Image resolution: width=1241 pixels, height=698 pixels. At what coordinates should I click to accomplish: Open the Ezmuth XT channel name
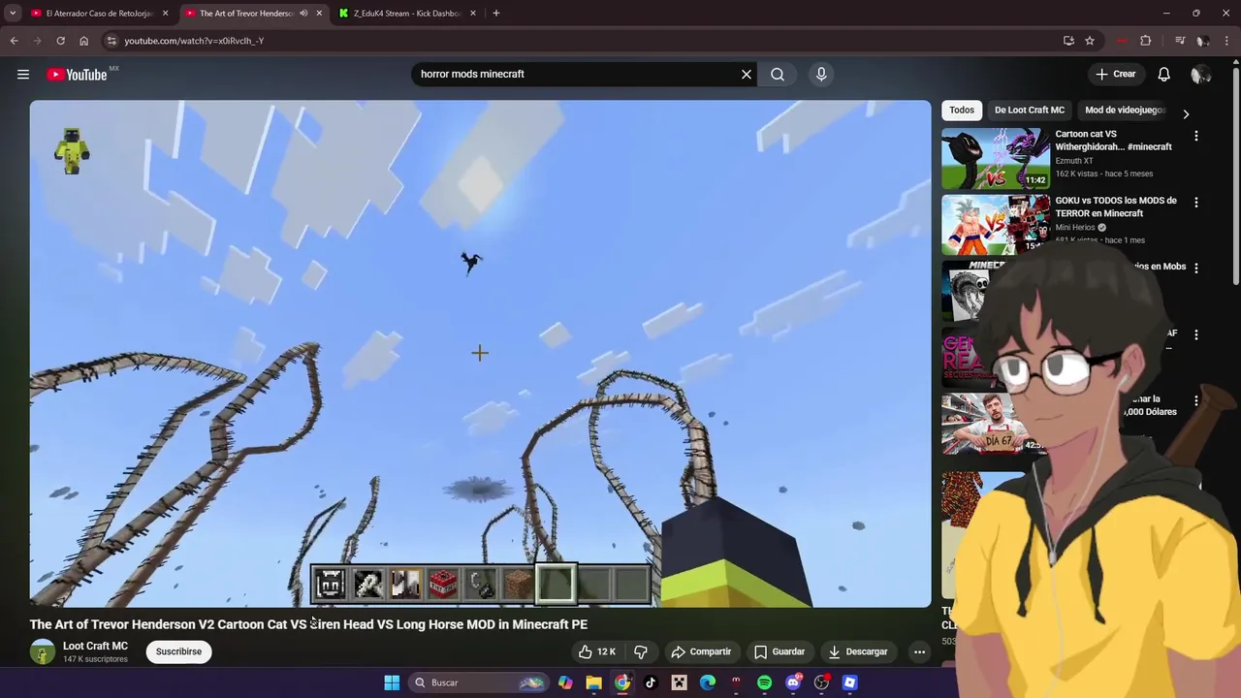pos(1074,161)
